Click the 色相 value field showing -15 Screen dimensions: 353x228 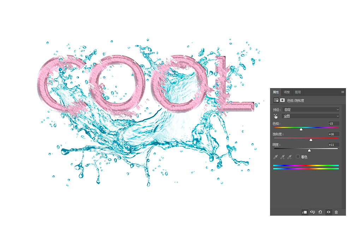coord(334,123)
